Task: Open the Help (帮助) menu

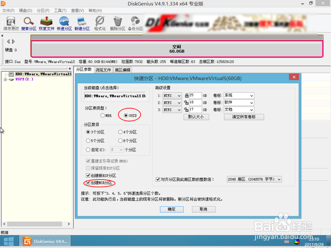Action: (x=95, y=11)
